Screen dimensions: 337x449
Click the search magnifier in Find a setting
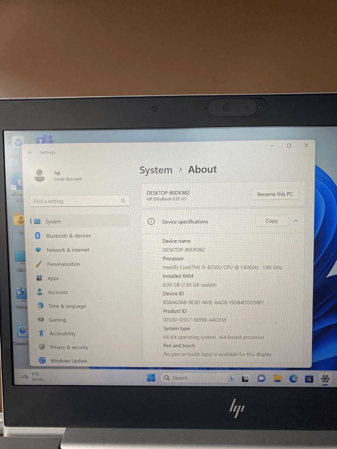click(x=123, y=201)
